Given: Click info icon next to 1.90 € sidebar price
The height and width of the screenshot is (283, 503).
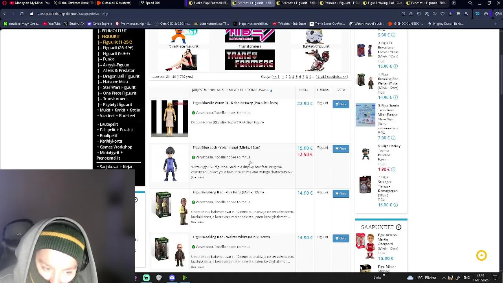Looking at the screenshot, I should pos(393,169).
